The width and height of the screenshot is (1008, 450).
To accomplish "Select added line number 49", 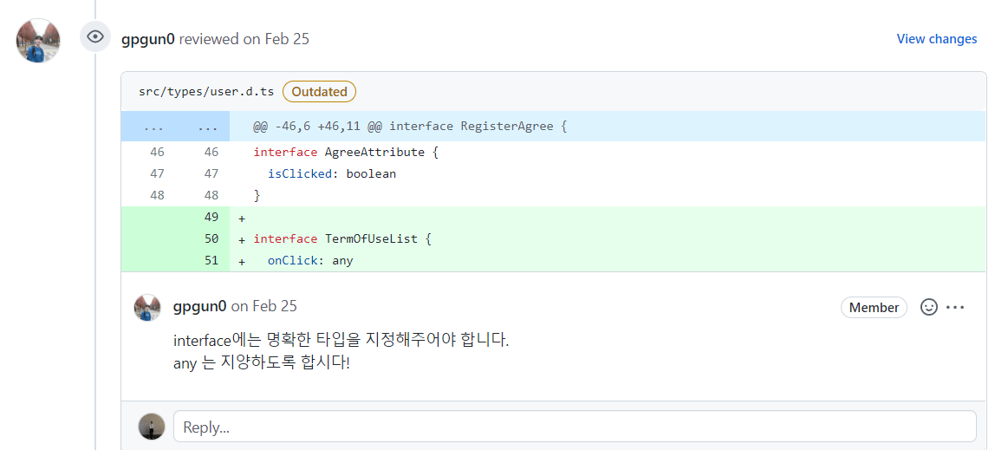I will coord(211,217).
